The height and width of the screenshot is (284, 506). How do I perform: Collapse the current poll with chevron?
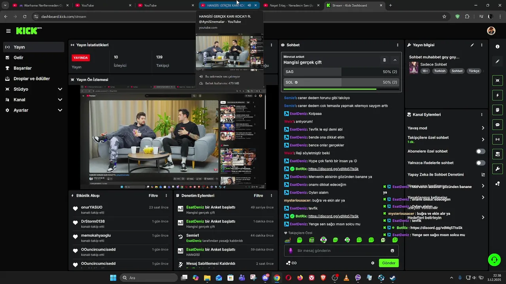(x=395, y=60)
